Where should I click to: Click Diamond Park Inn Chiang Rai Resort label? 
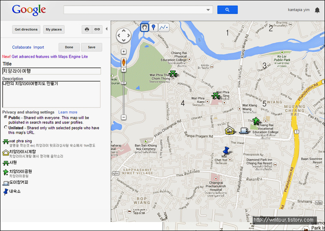point(259,161)
